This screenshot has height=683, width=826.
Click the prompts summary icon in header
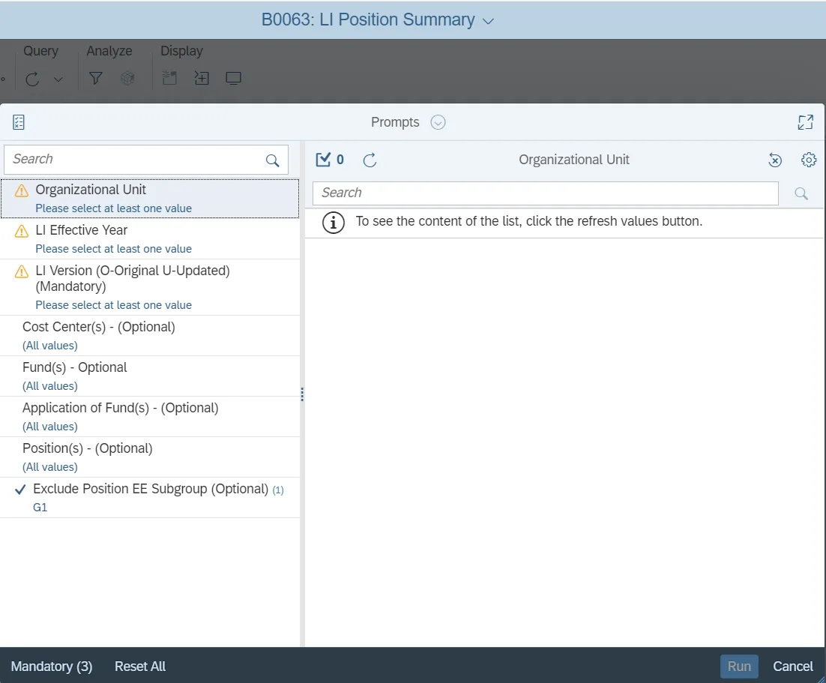pos(19,122)
